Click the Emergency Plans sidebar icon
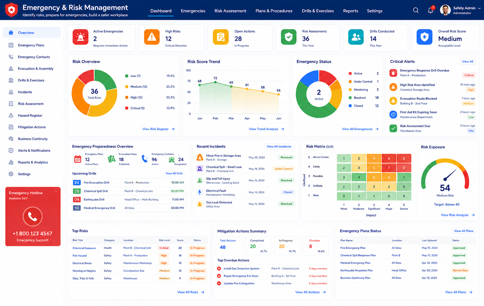Image resolution: width=484 pixels, height=306 pixels. pos(11,45)
